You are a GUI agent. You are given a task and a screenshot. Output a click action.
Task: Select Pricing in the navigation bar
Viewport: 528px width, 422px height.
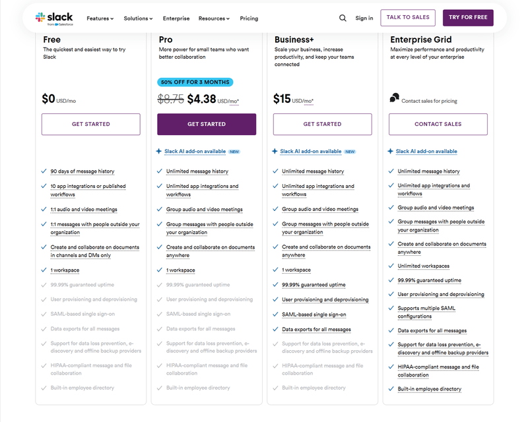click(x=249, y=18)
